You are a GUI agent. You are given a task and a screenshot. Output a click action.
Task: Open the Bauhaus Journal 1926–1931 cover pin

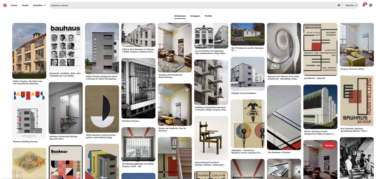[65, 47]
